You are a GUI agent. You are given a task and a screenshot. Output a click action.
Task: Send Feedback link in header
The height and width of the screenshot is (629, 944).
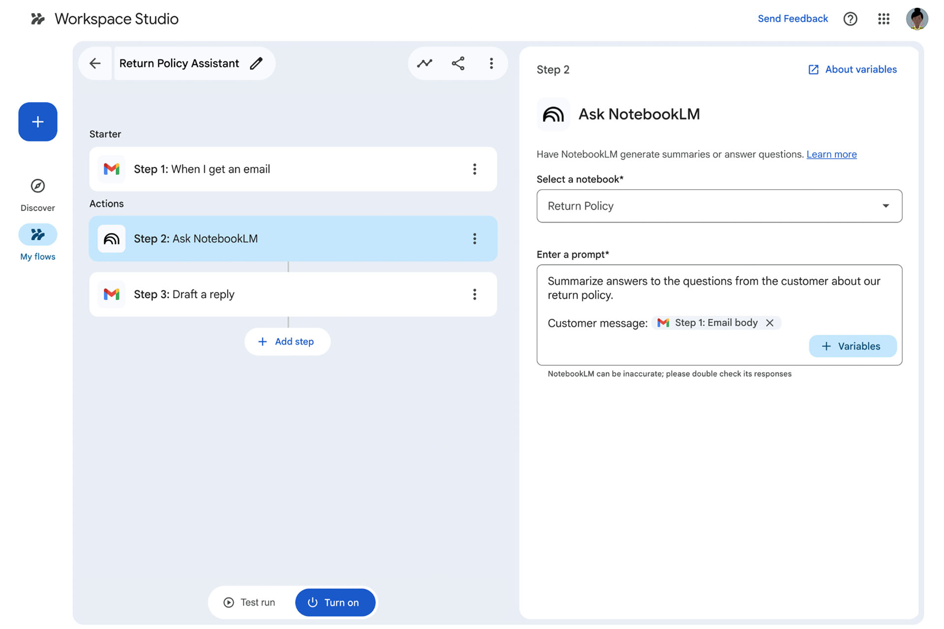793,19
